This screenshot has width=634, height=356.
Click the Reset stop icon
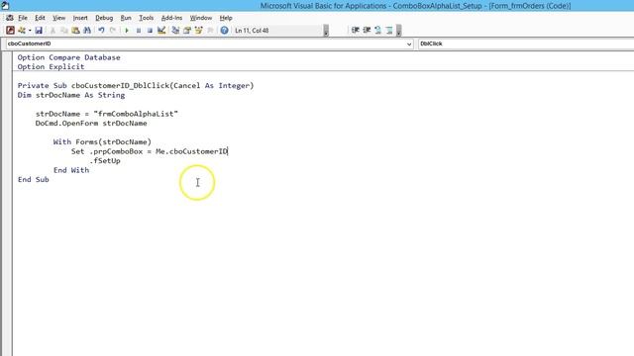(x=150, y=31)
